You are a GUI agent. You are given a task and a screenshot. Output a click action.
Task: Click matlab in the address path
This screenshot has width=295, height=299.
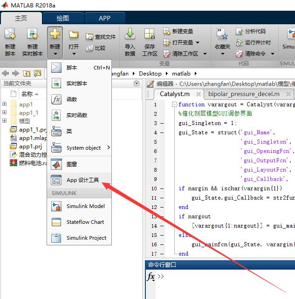point(181,74)
